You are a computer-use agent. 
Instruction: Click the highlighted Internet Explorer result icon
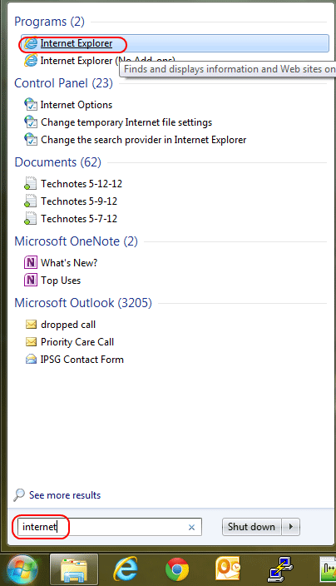click(31, 43)
